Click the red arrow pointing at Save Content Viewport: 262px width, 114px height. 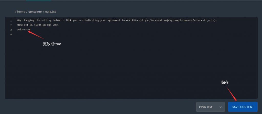[x=232, y=94]
